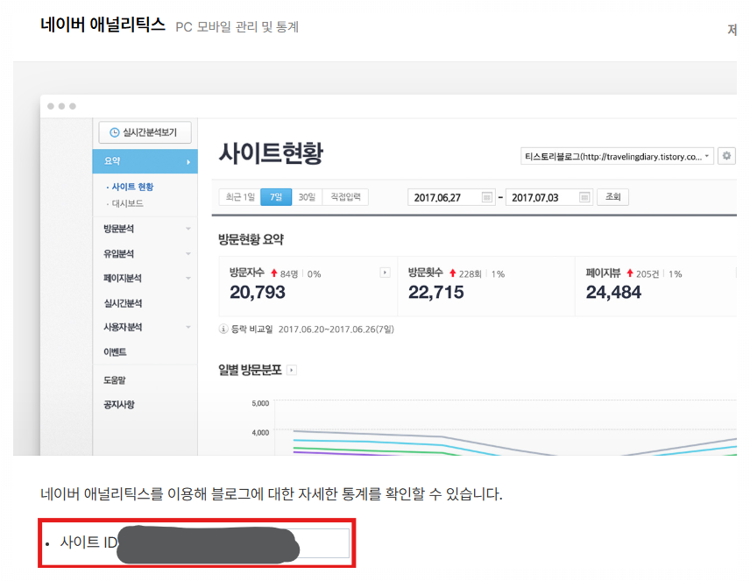This screenshot has height=581, width=750.
Task: Open the calendar picker for end date 2017.07.03
Action: coord(584,196)
